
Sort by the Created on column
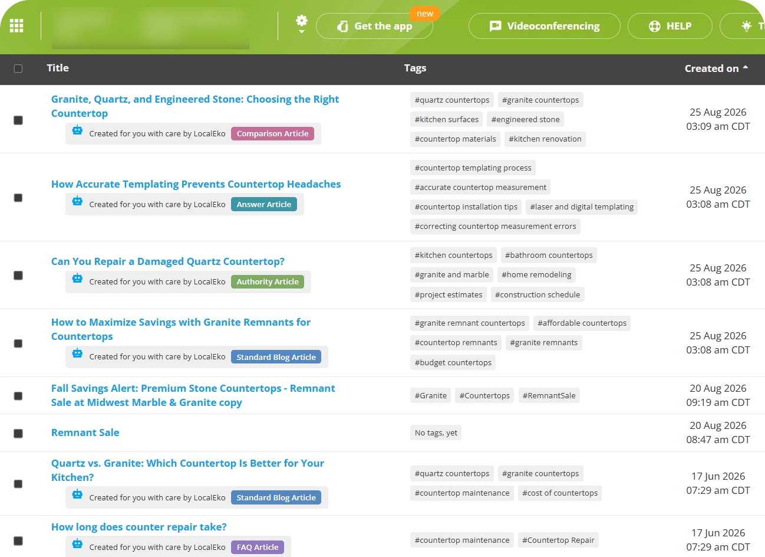click(x=716, y=68)
